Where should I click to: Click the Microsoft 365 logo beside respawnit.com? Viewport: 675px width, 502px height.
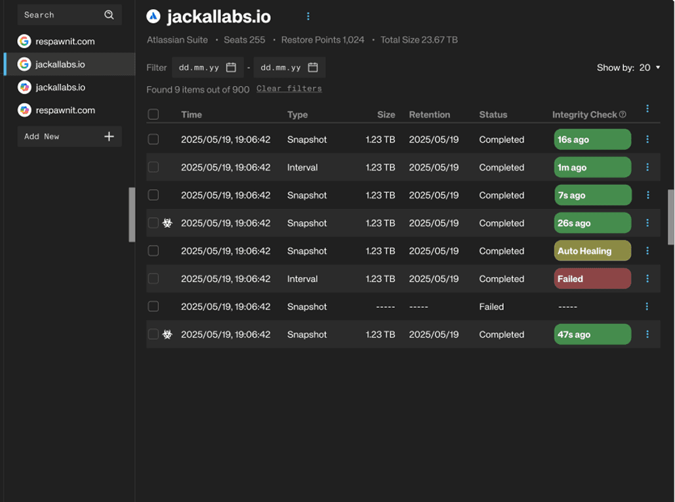(x=24, y=110)
